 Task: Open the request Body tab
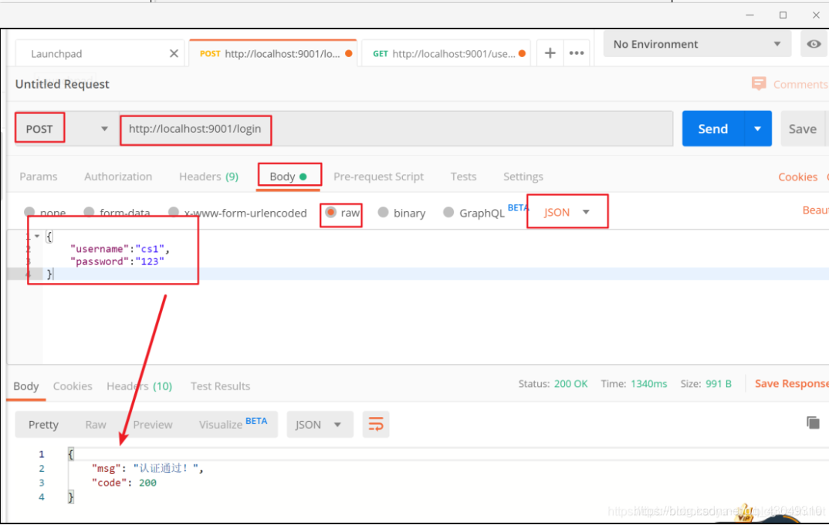click(x=288, y=177)
